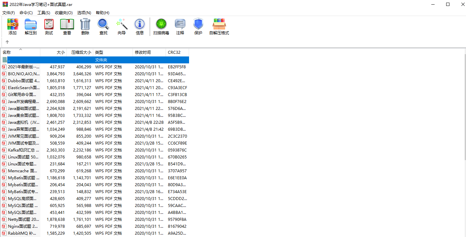The image size is (466, 237).
Task: Select file MySQL面试题 605,925 row
Action: (95, 205)
